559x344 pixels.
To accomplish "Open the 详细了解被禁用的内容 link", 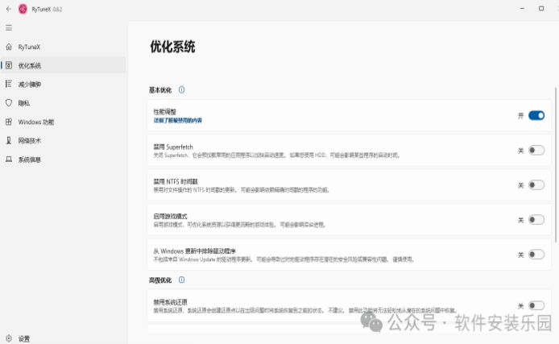I will point(178,120).
